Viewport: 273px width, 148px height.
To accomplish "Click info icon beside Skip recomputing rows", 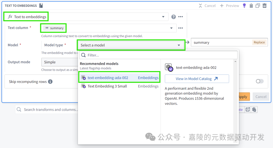I will (x=50, y=82).
